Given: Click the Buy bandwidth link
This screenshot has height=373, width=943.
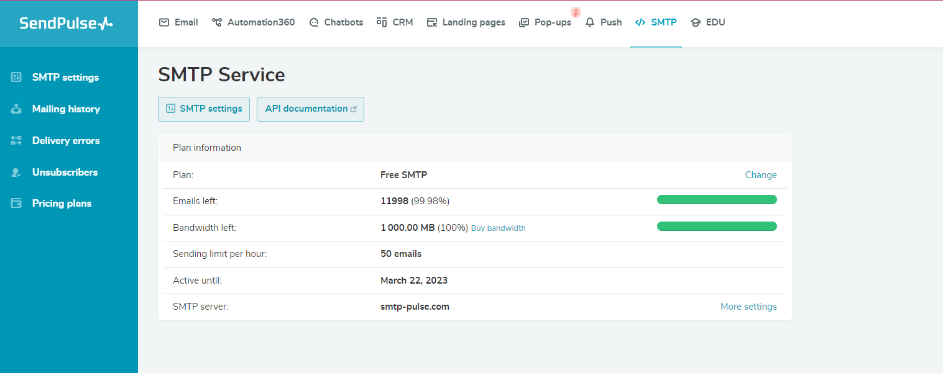Looking at the screenshot, I should click(498, 228).
